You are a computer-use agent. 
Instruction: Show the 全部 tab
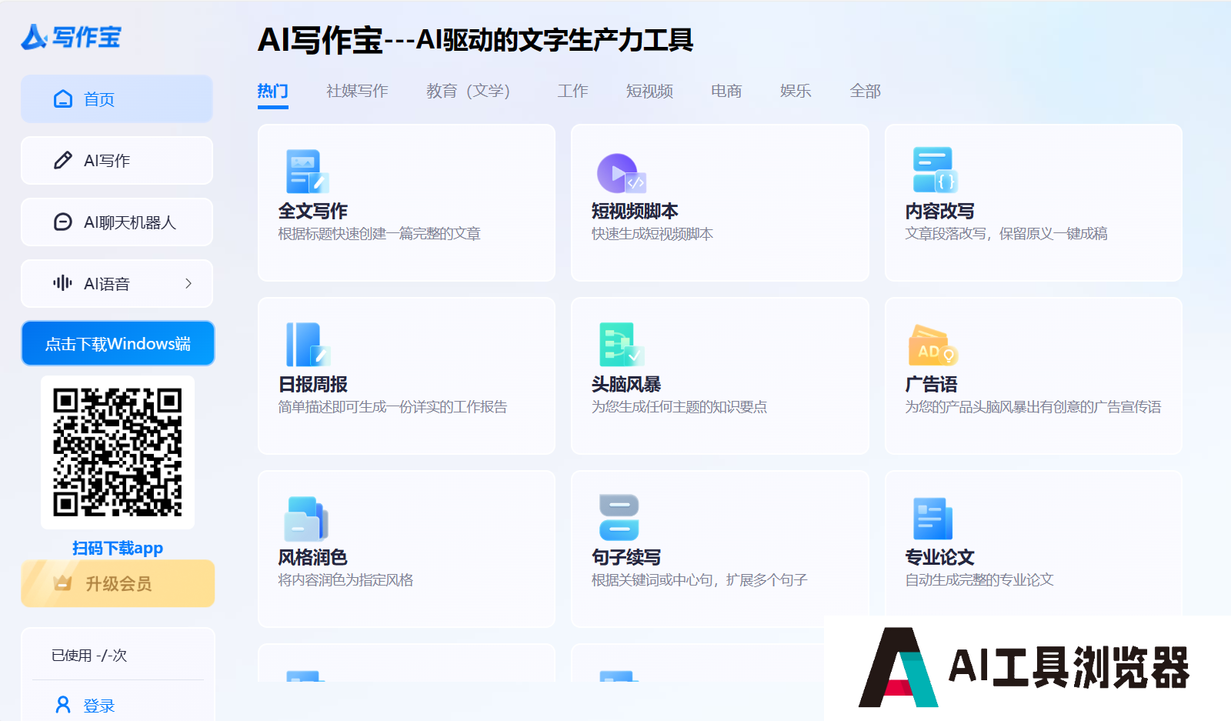pos(865,91)
